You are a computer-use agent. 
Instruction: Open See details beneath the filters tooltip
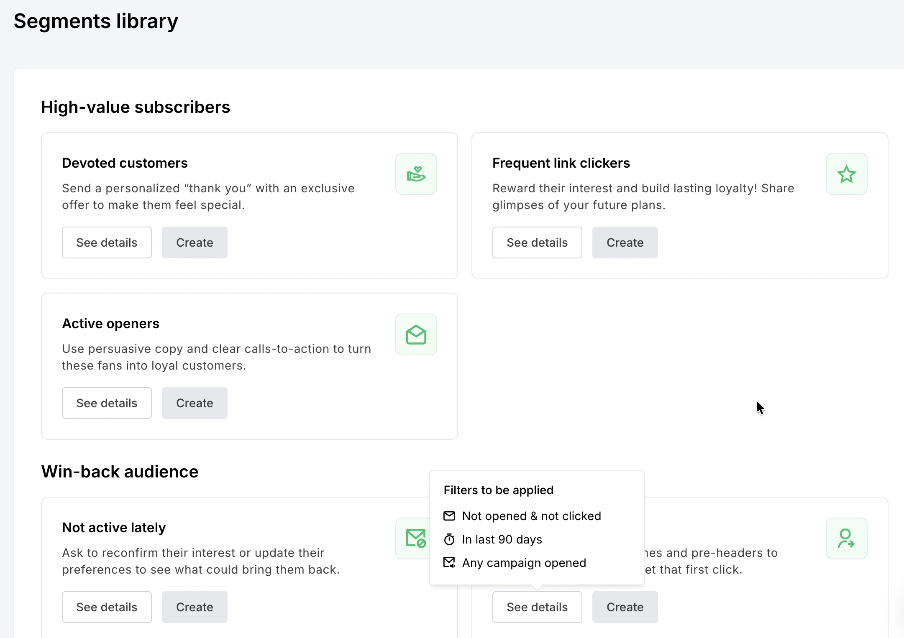pos(537,607)
